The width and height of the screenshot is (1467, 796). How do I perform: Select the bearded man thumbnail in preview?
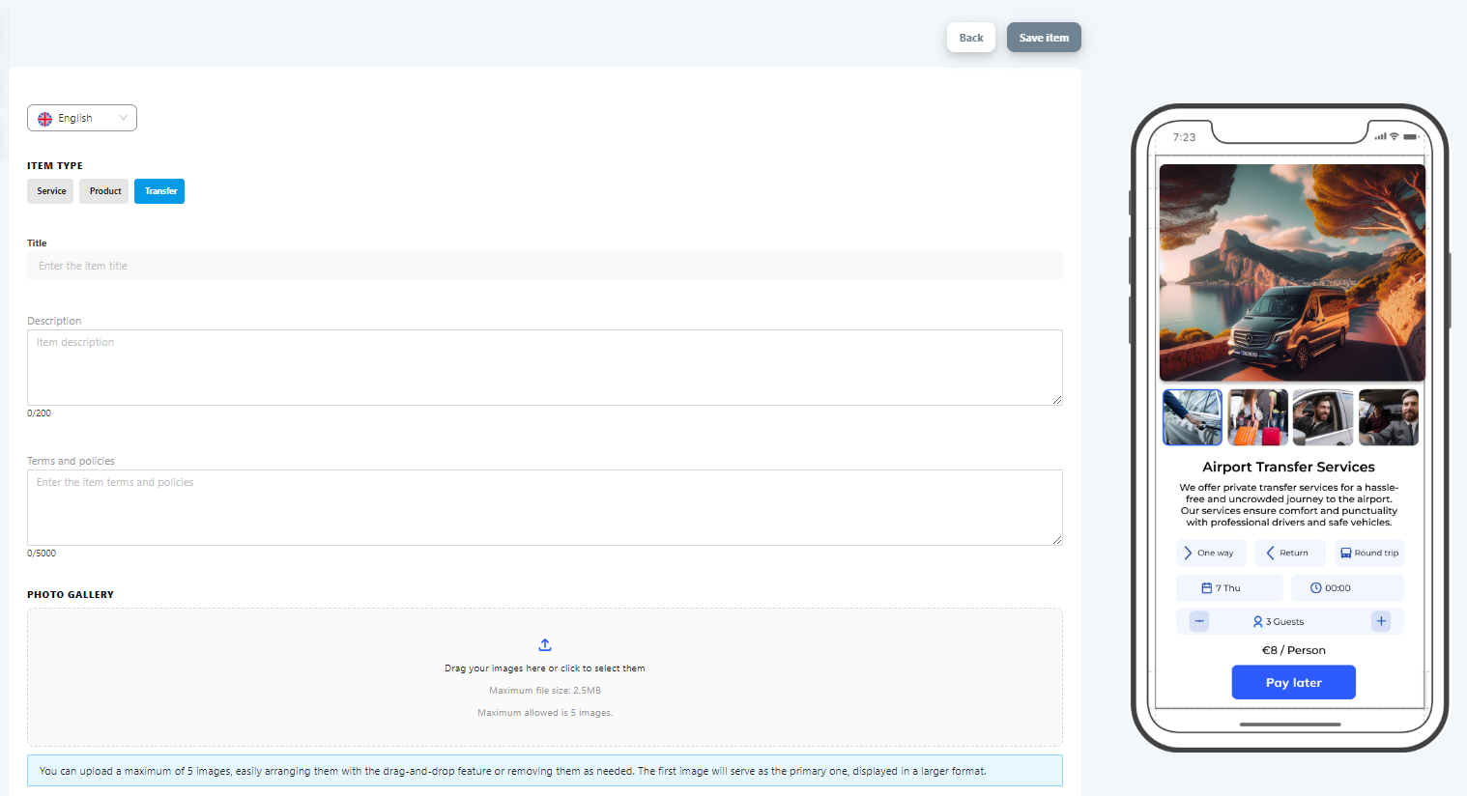point(1389,417)
